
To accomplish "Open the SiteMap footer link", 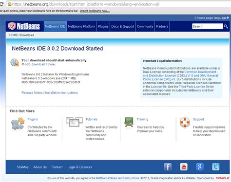I will pyautogui.click(x=22, y=167).
